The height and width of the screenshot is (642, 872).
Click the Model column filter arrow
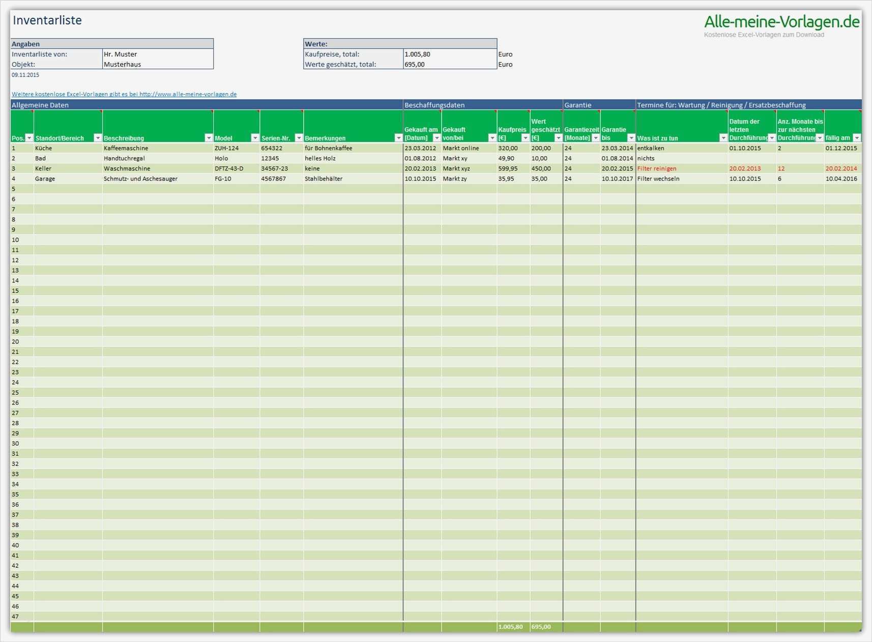tap(255, 138)
